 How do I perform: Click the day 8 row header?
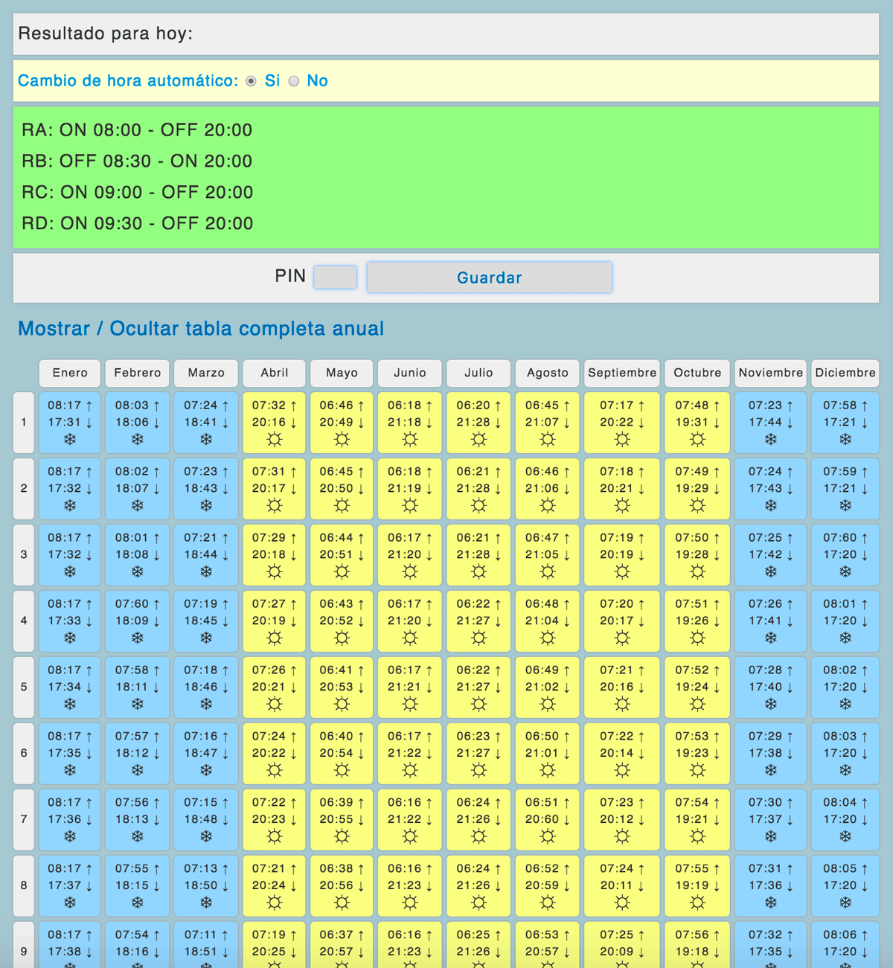click(24, 886)
